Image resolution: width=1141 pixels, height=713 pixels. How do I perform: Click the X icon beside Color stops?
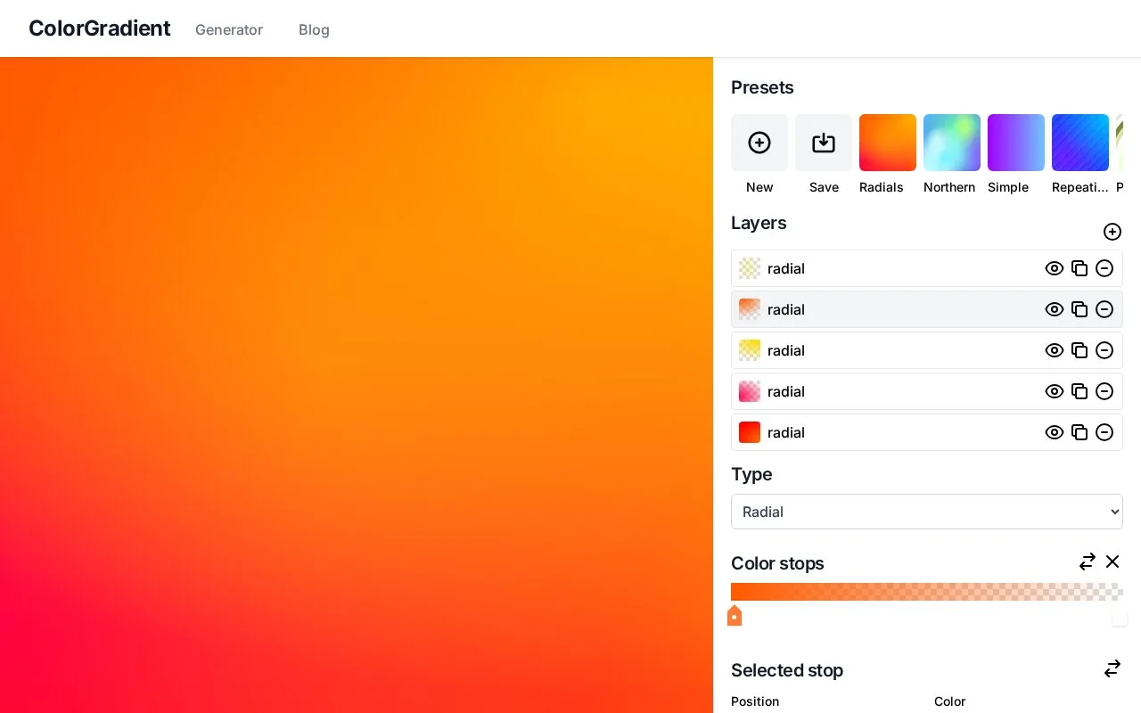pos(1112,561)
